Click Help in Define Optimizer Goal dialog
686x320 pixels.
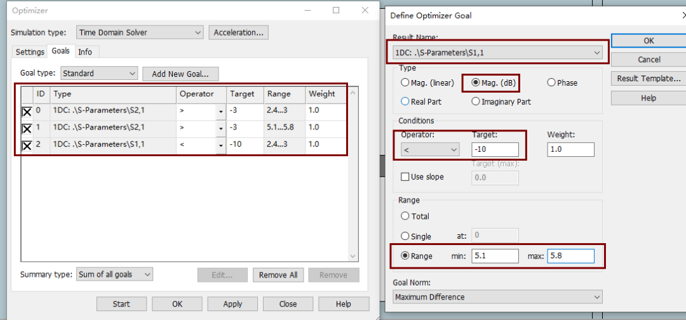pos(649,98)
